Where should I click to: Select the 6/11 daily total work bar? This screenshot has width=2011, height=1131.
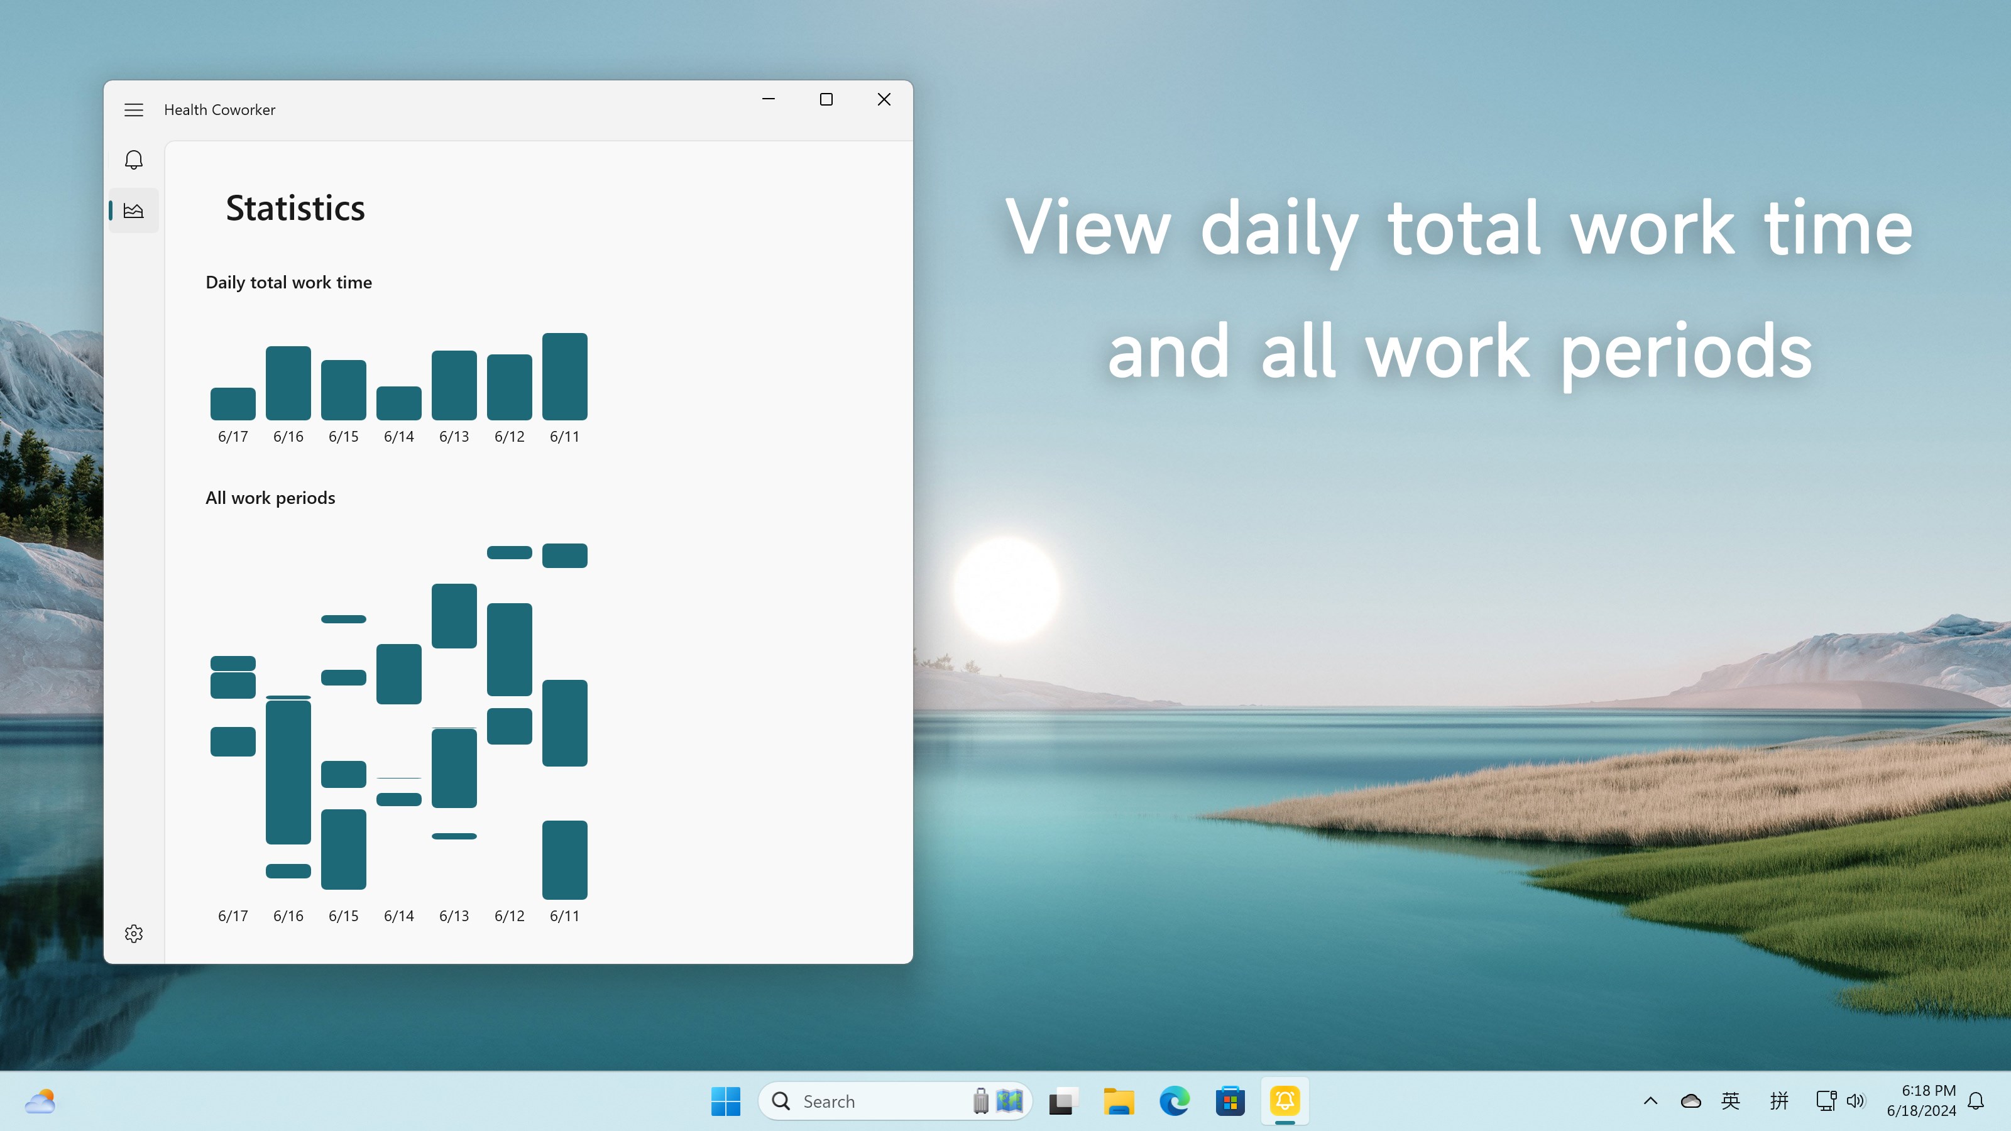[564, 376]
